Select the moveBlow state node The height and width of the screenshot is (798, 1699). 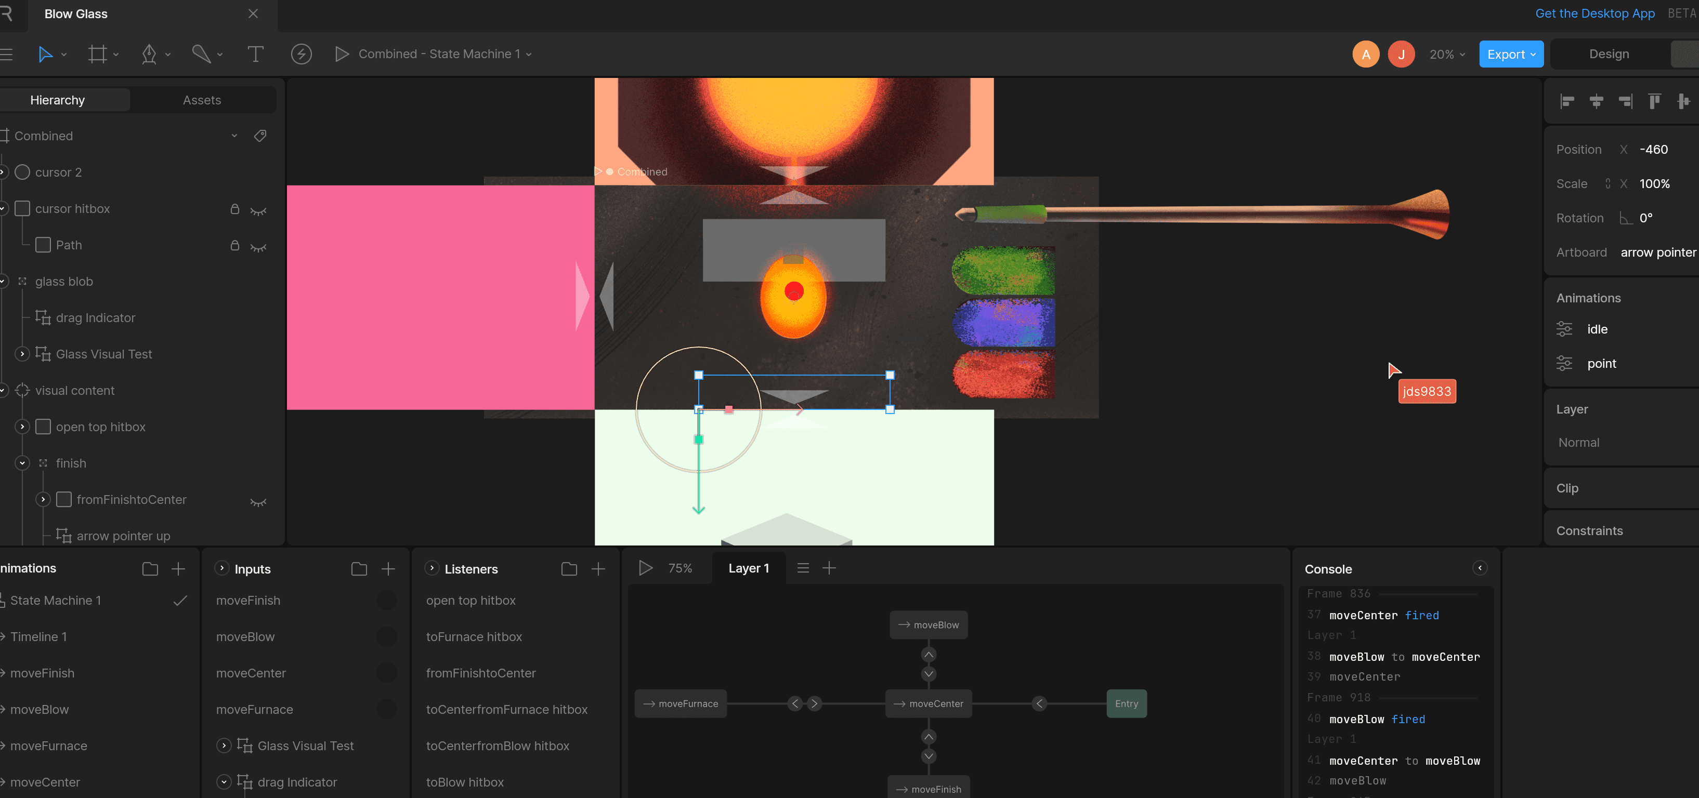[929, 624]
